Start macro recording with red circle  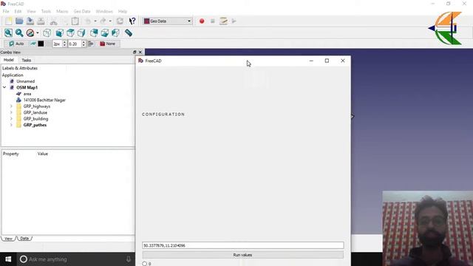pos(202,21)
